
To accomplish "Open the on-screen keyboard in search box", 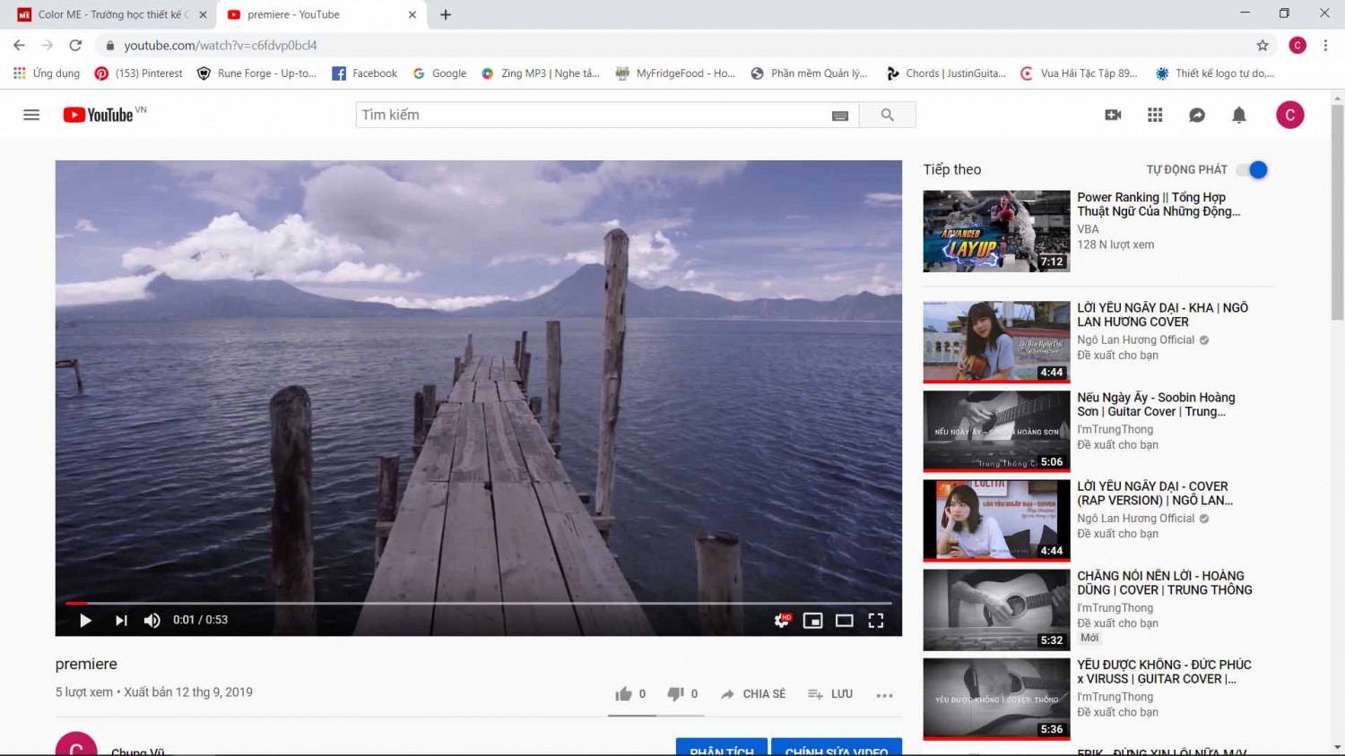I will [840, 116].
